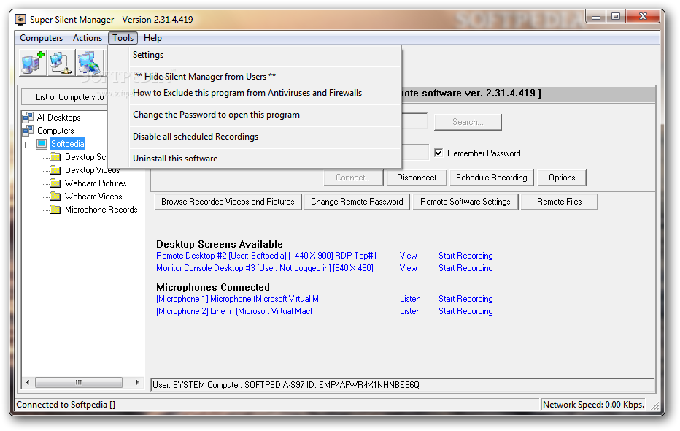This screenshot has height=431, width=680.
Task: Select Microphone Records in the tree
Action: tap(101, 210)
